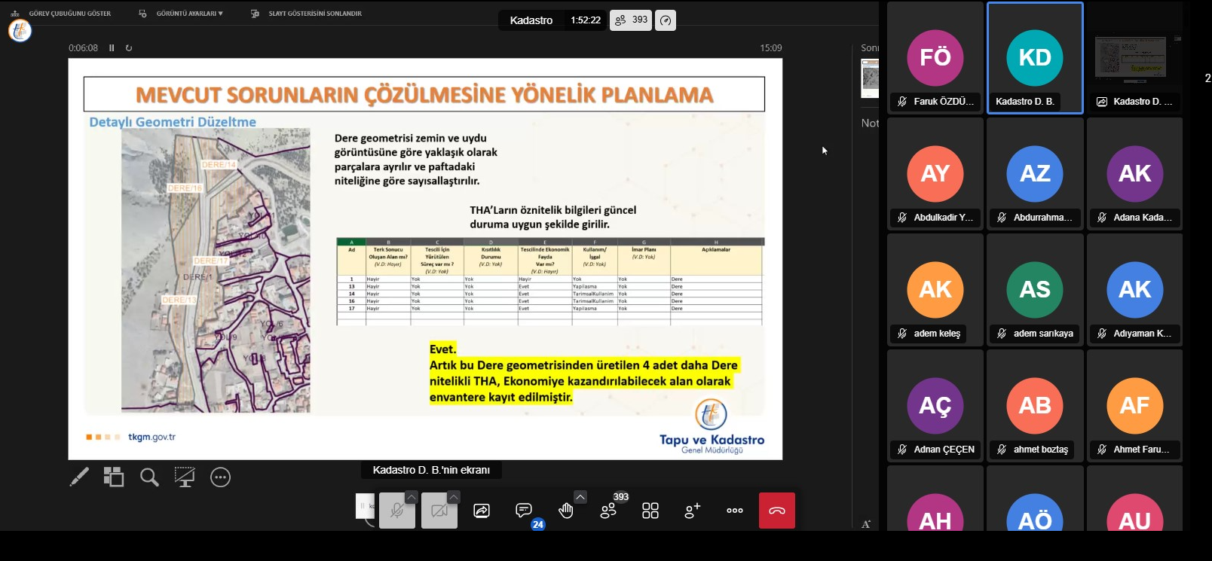Reset the presentation timer
Viewport: 1212px width, 561px height.
[129, 47]
